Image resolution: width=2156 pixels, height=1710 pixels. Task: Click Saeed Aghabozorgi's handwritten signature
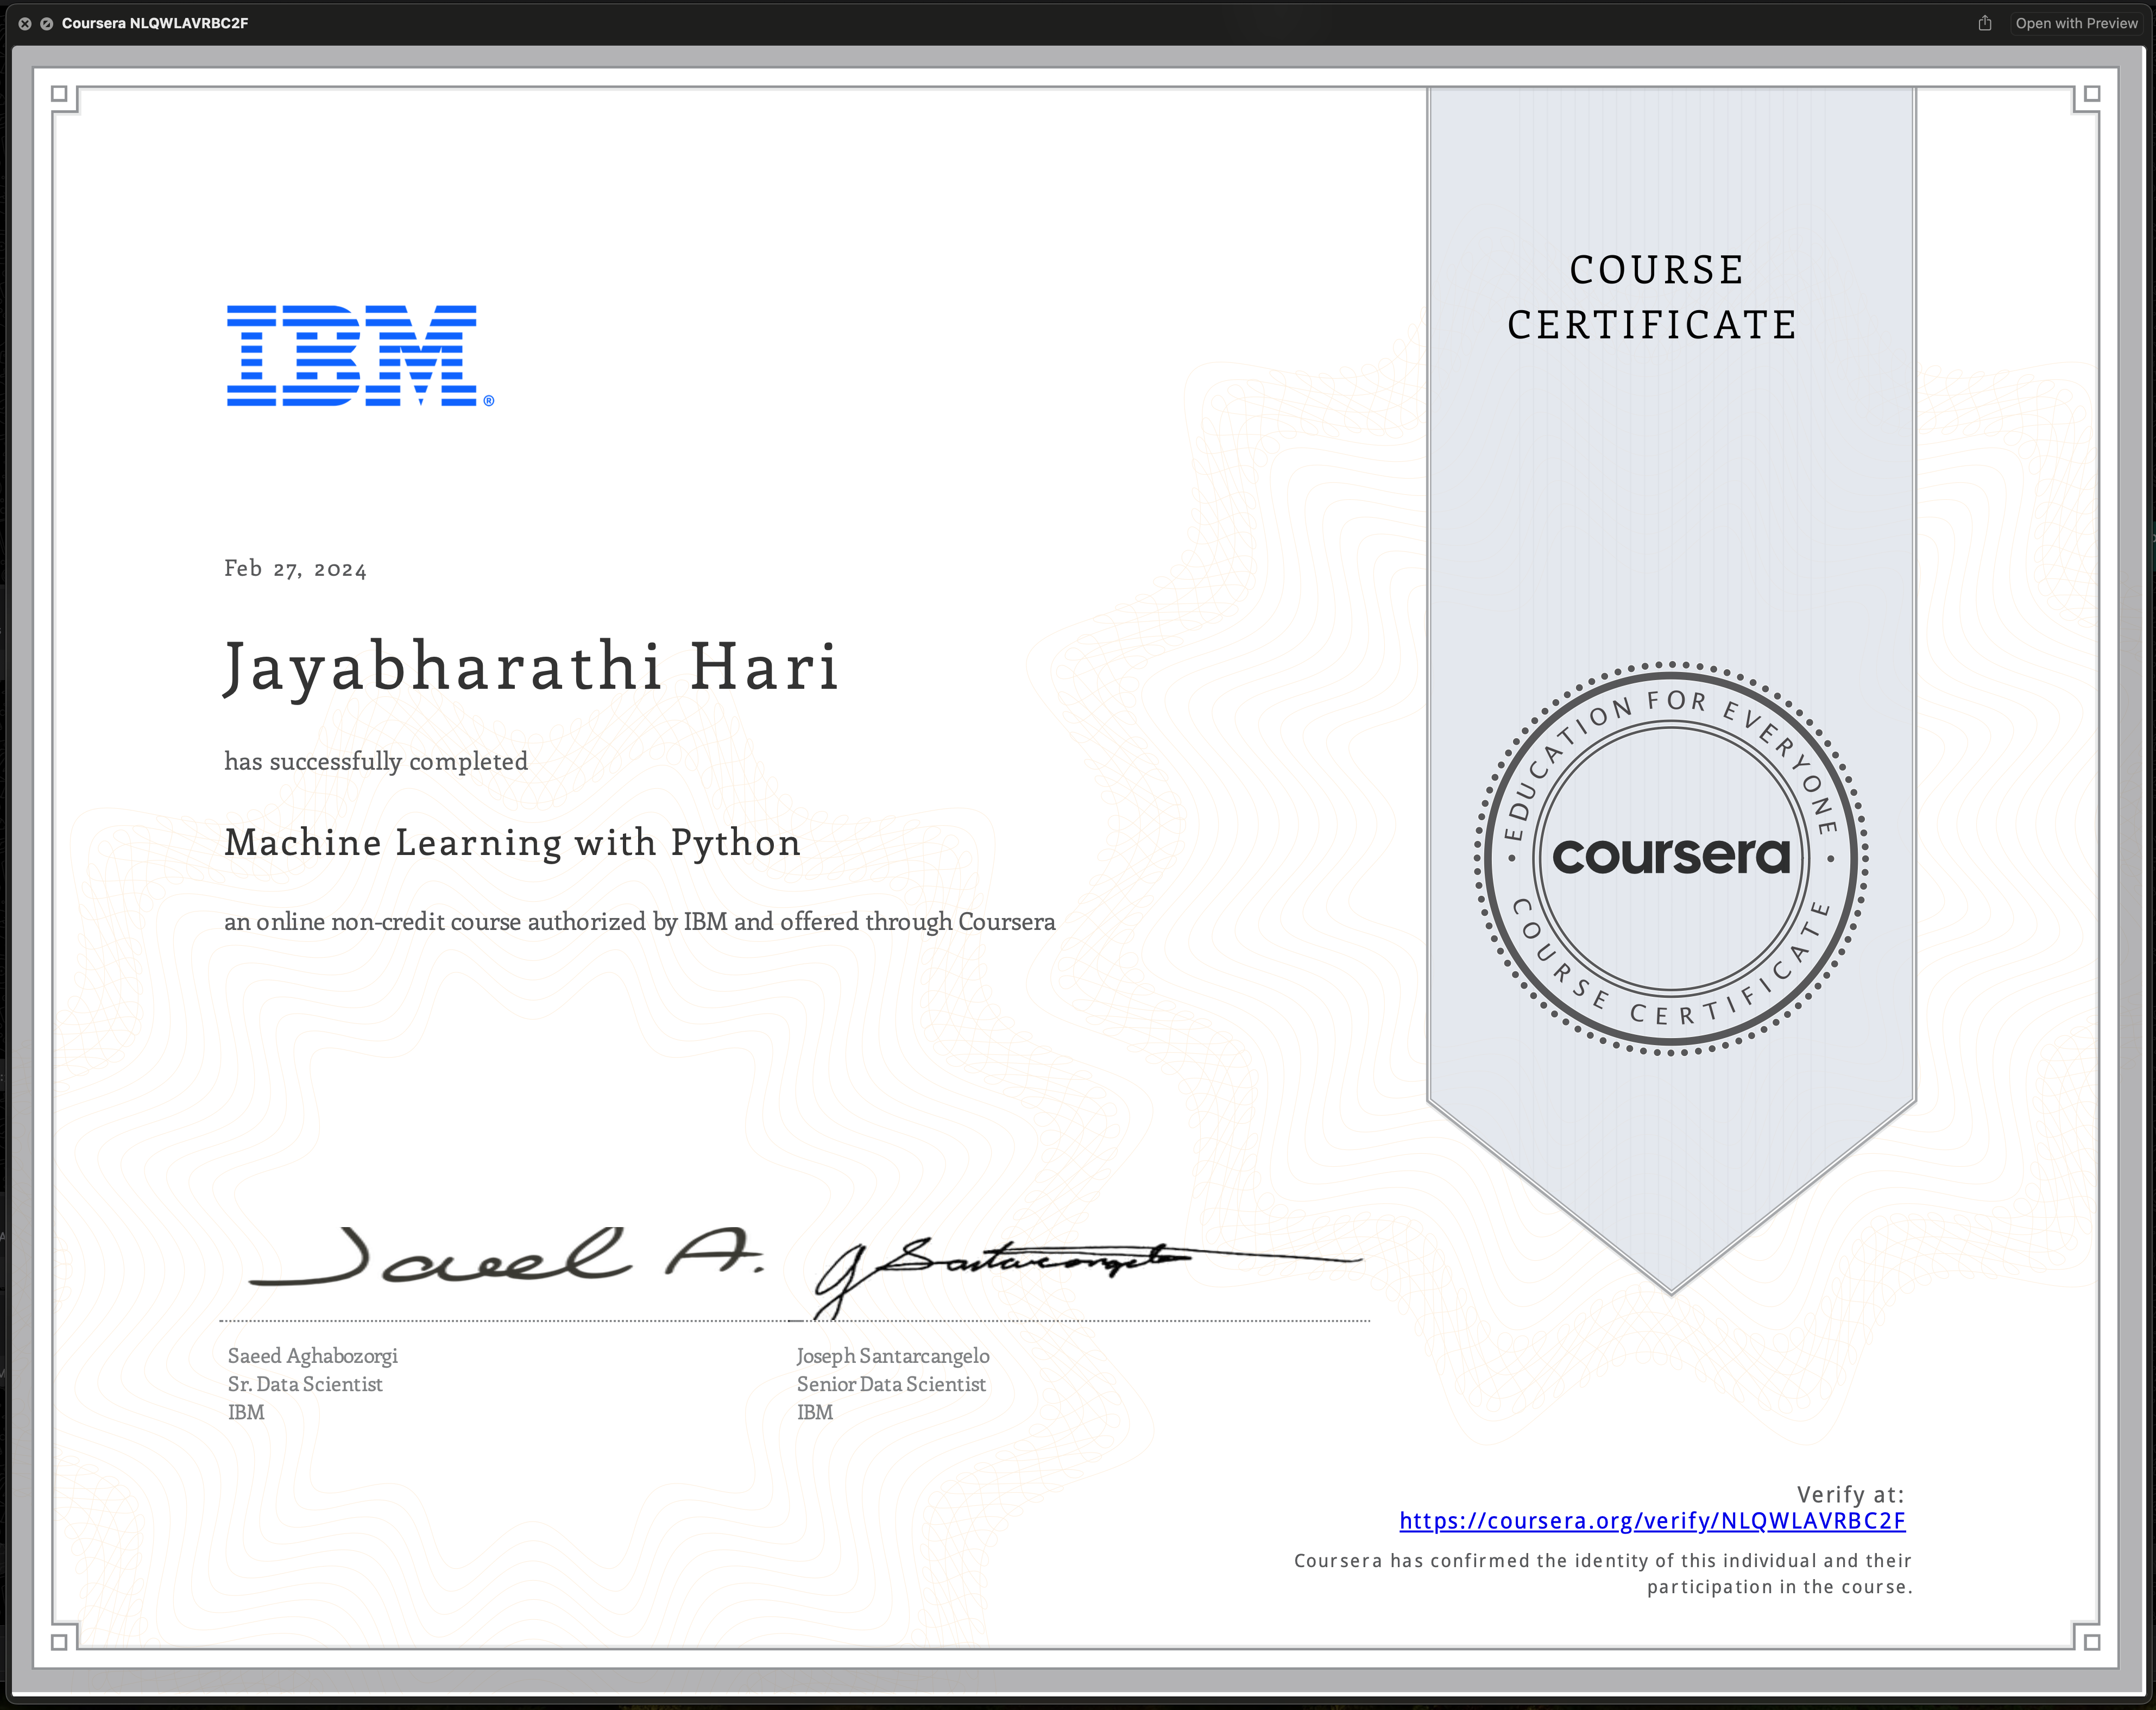pos(506,1257)
